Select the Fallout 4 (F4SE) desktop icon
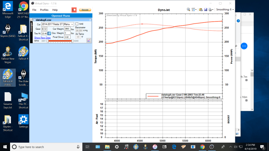 [8, 78]
